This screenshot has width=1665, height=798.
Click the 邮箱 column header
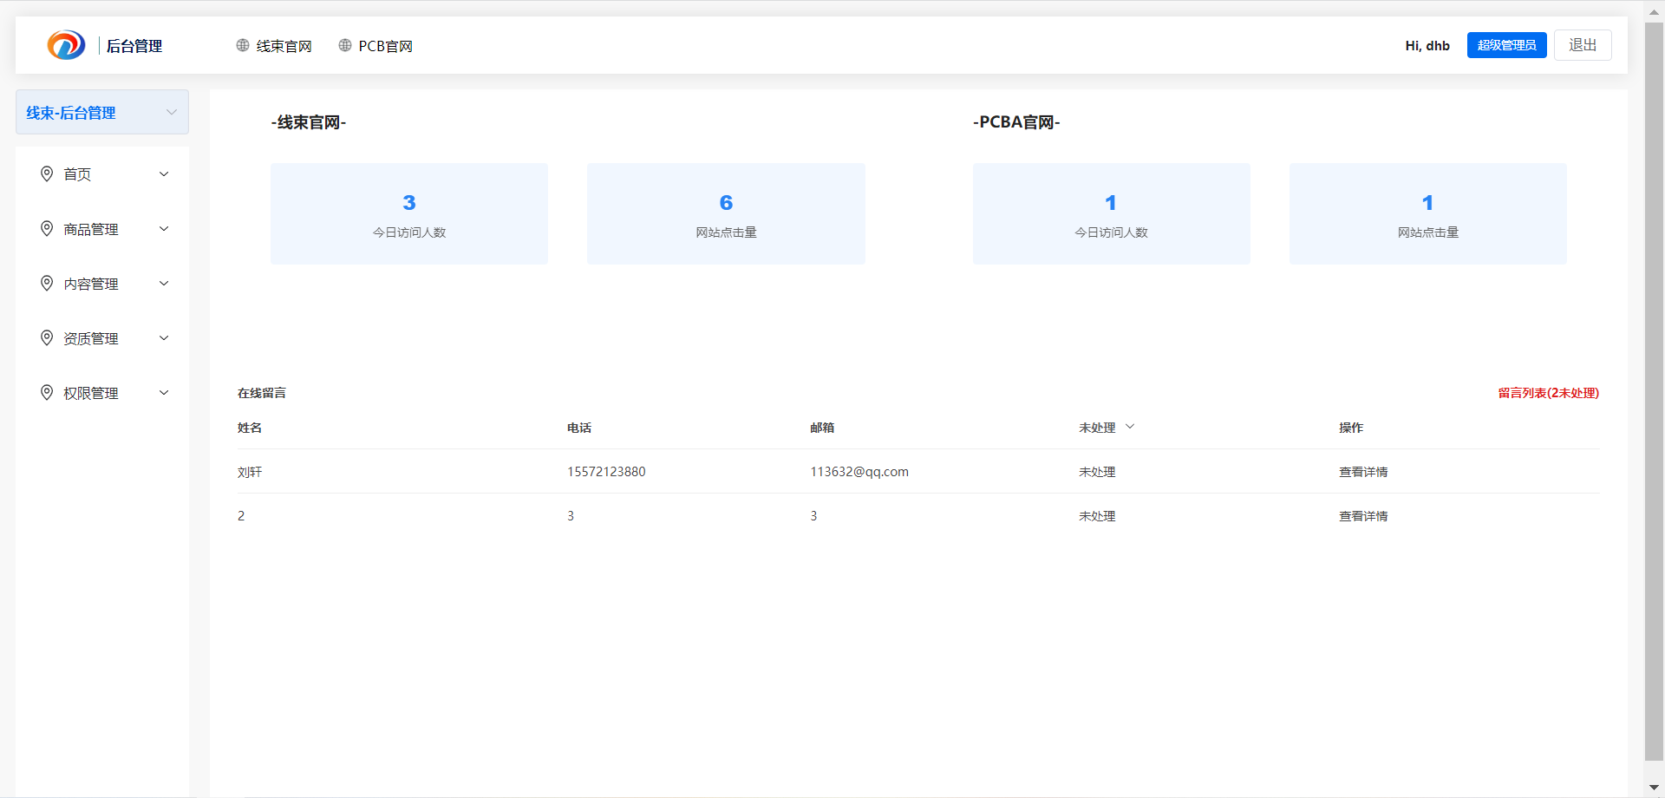822,428
